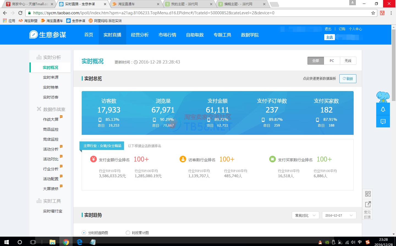Open the 2016-12-27 date dropdown
This screenshot has width=396, height=246.
click(x=339, y=215)
